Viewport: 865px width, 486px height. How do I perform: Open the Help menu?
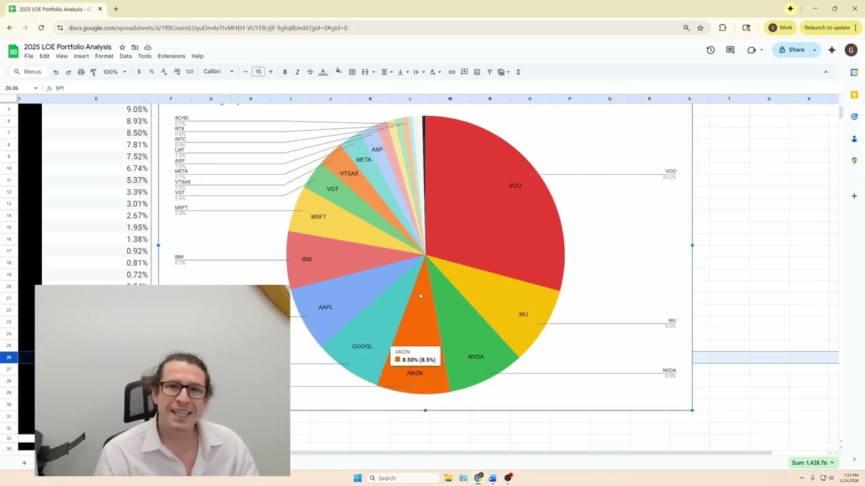pyautogui.click(x=197, y=56)
